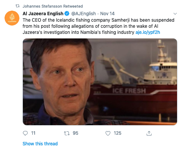
Task: Retweet using the retweet arrows icon
Action: pyautogui.click(x=67, y=133)
